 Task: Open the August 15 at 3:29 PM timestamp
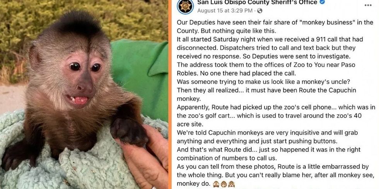pos(225,11)
